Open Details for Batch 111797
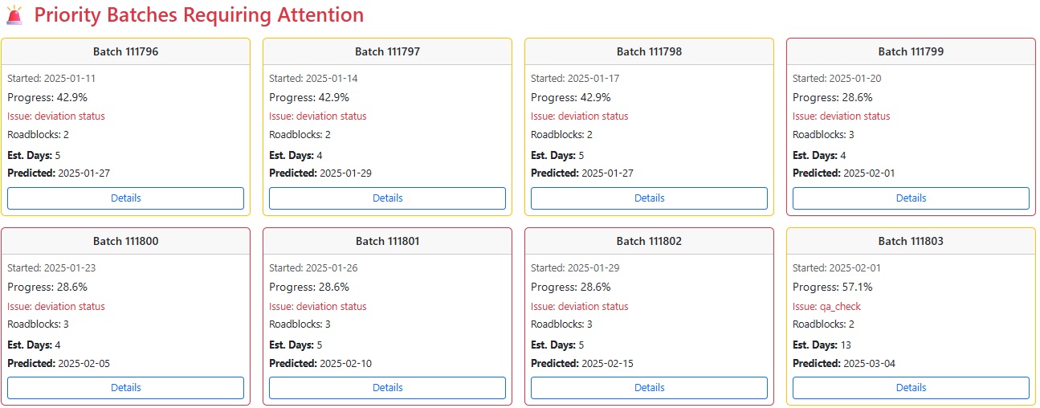 click(x=387, y=198)
